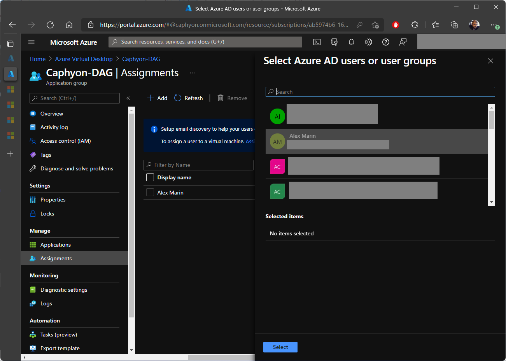Screen dimensions: 506x361
Task: Open the Help question mark icon
Action: 386,42
